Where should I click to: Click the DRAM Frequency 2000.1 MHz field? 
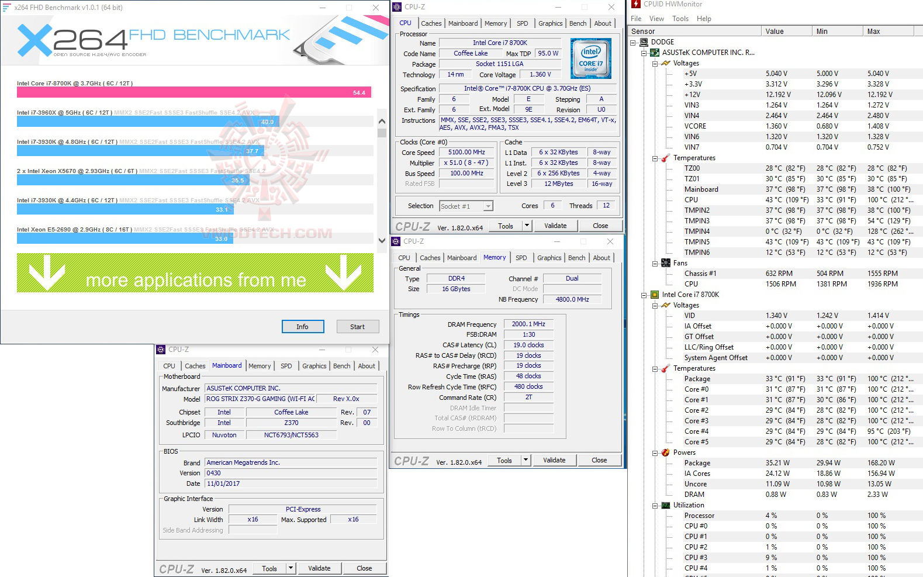coord(528,324)
